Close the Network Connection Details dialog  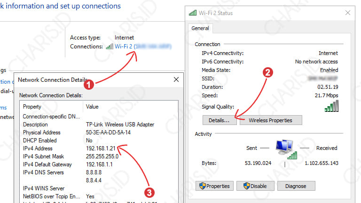[176, 80]
